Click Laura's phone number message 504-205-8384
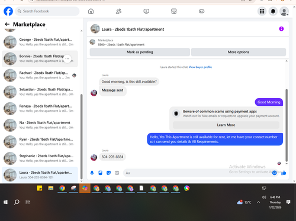The image size is (296, 221). pyautogui.click(x=112, y=157)
